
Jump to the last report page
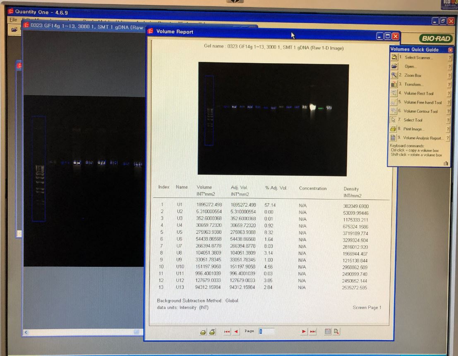tap(313, 332)
